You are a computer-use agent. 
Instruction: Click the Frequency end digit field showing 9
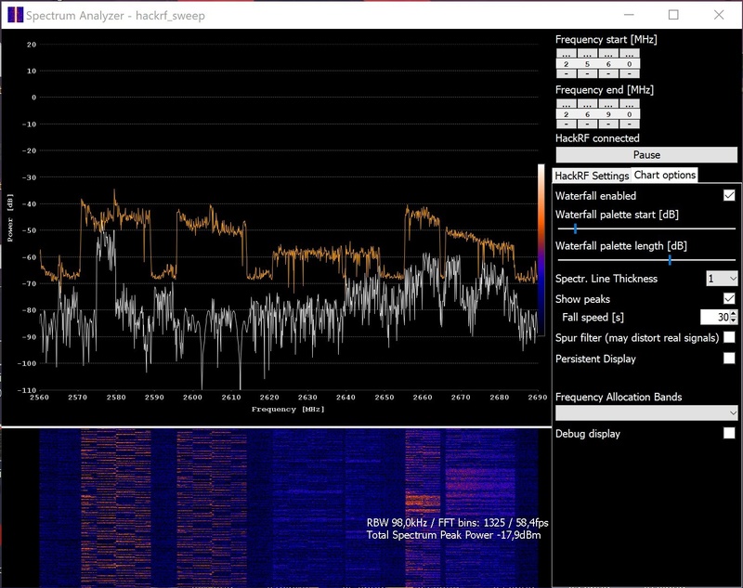click(x=608, y=114)
